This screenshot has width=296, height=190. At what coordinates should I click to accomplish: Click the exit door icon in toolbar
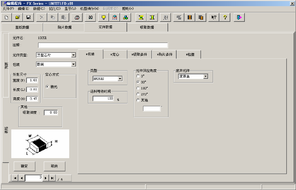point(239,17)
